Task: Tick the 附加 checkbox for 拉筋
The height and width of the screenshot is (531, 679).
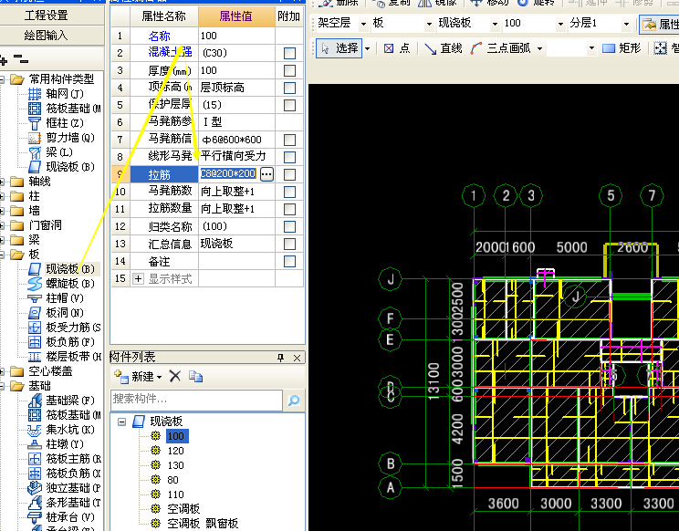Action: click(289, 174)
